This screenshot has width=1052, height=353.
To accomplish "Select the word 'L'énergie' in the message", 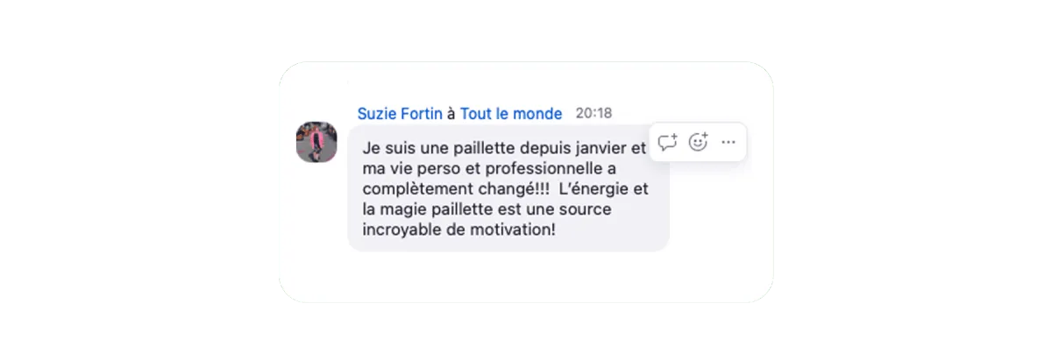I will [x=593, y=190].
